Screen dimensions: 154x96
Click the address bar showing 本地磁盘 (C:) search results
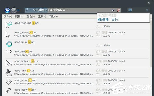click(x=73, y=10)
